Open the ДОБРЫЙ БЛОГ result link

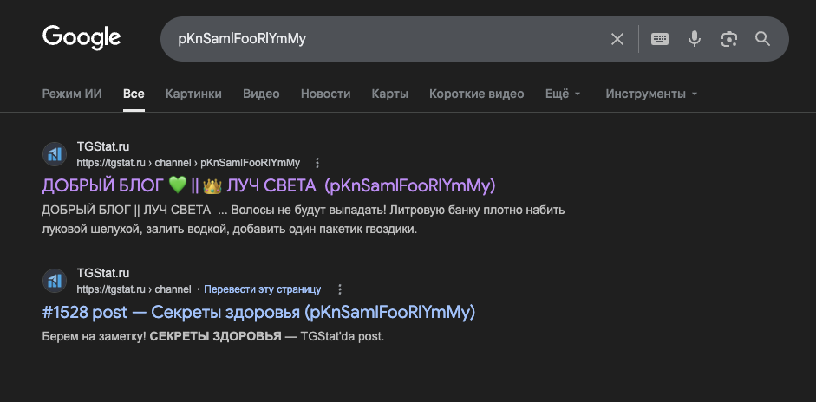[x=268, y=185]
